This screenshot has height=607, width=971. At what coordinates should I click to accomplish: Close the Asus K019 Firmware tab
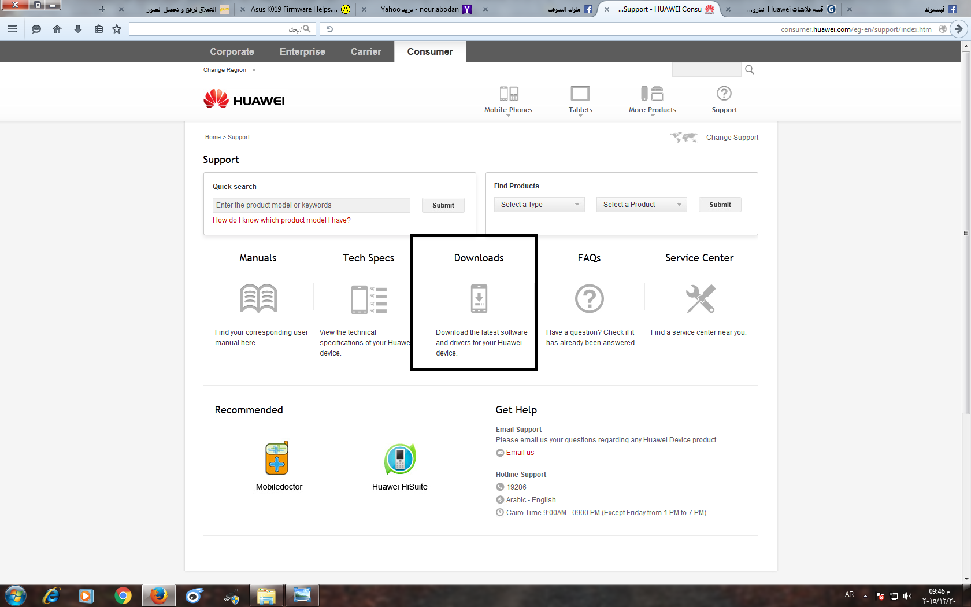(x=243, y=9)
